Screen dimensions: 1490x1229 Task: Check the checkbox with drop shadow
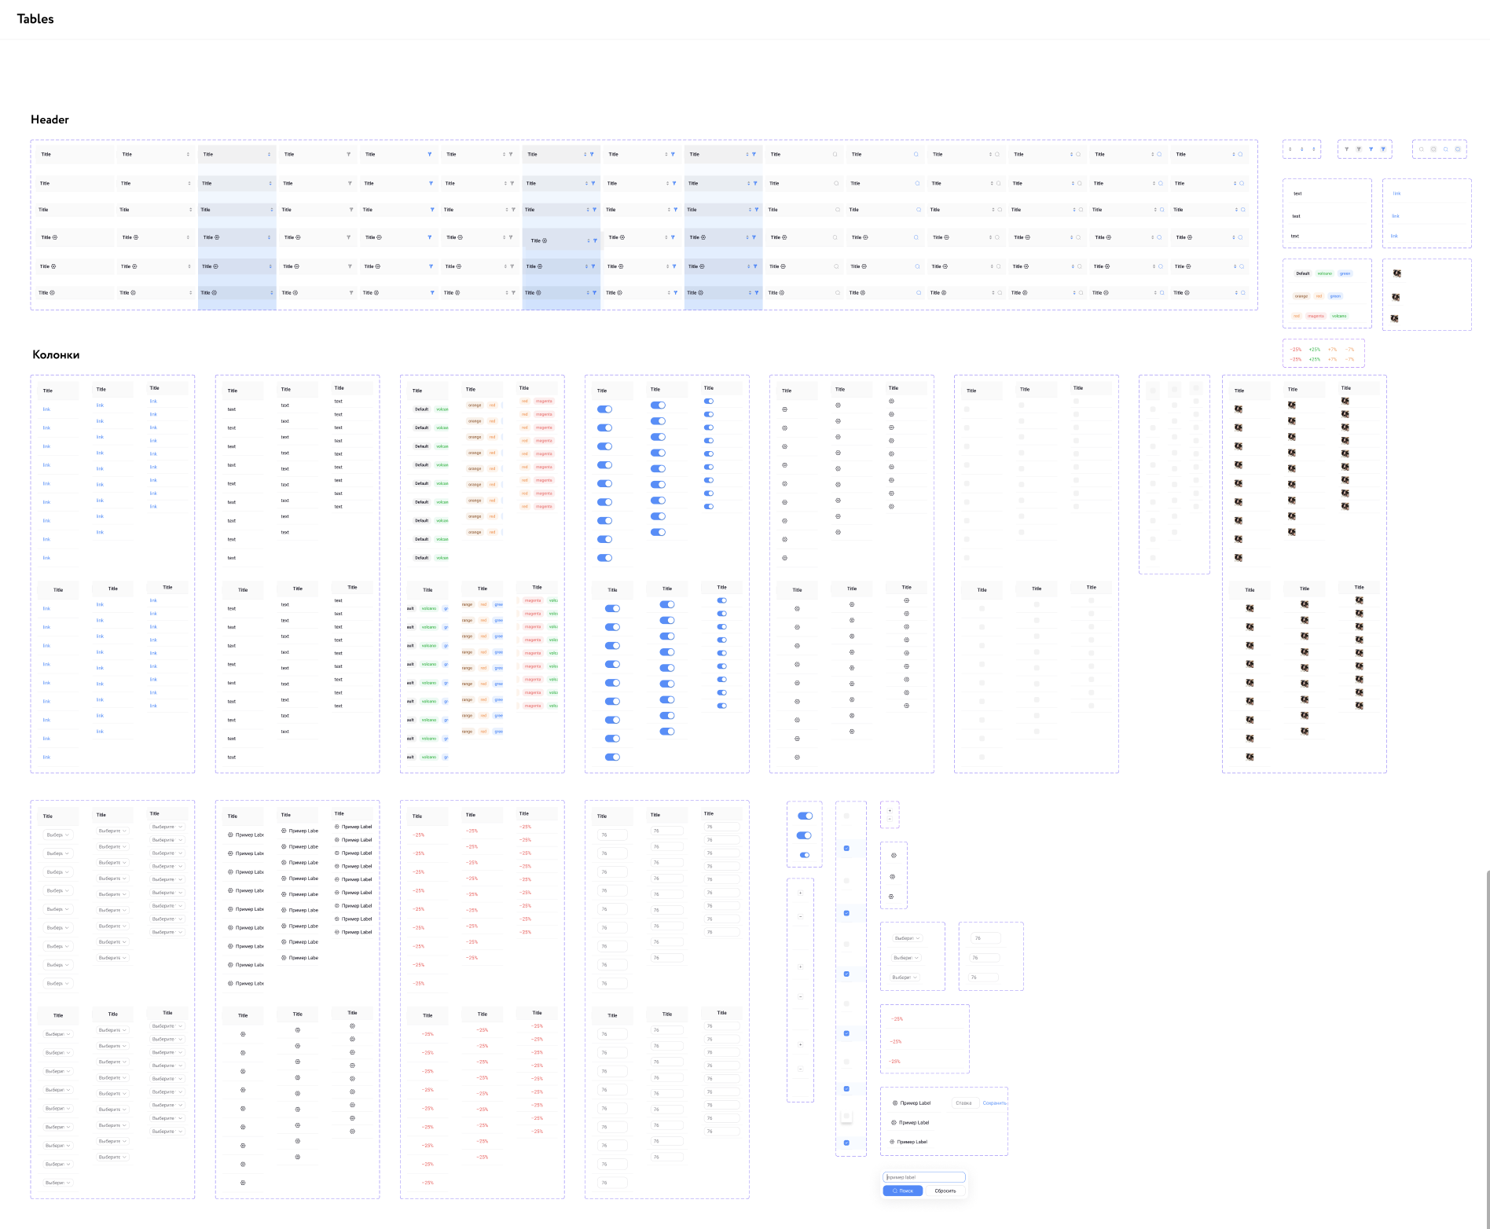click(846, 1116)
